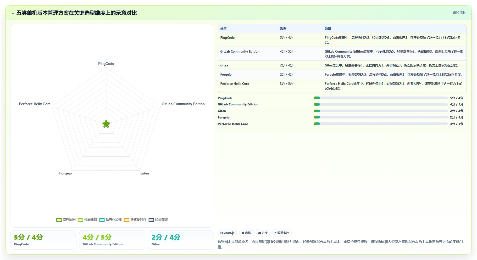Toggle the 代码托管 legend item
477x260 pixels.
[87, 220]
